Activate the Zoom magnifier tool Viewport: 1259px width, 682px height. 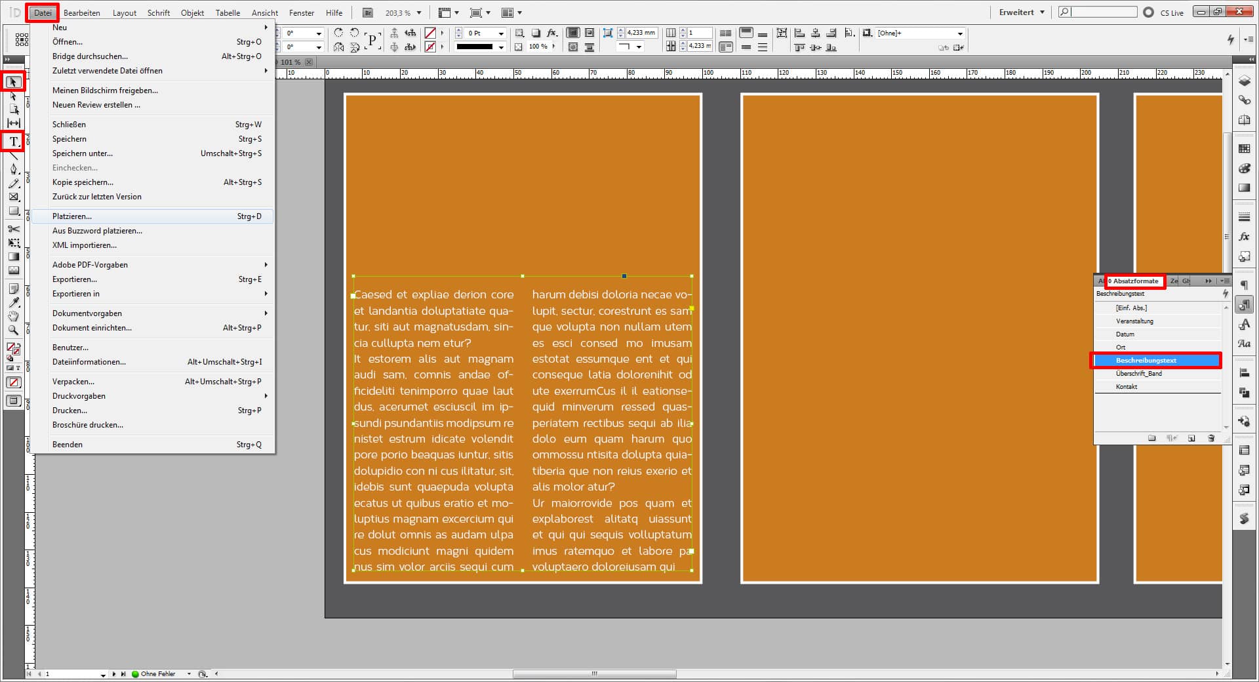point(13,331)
